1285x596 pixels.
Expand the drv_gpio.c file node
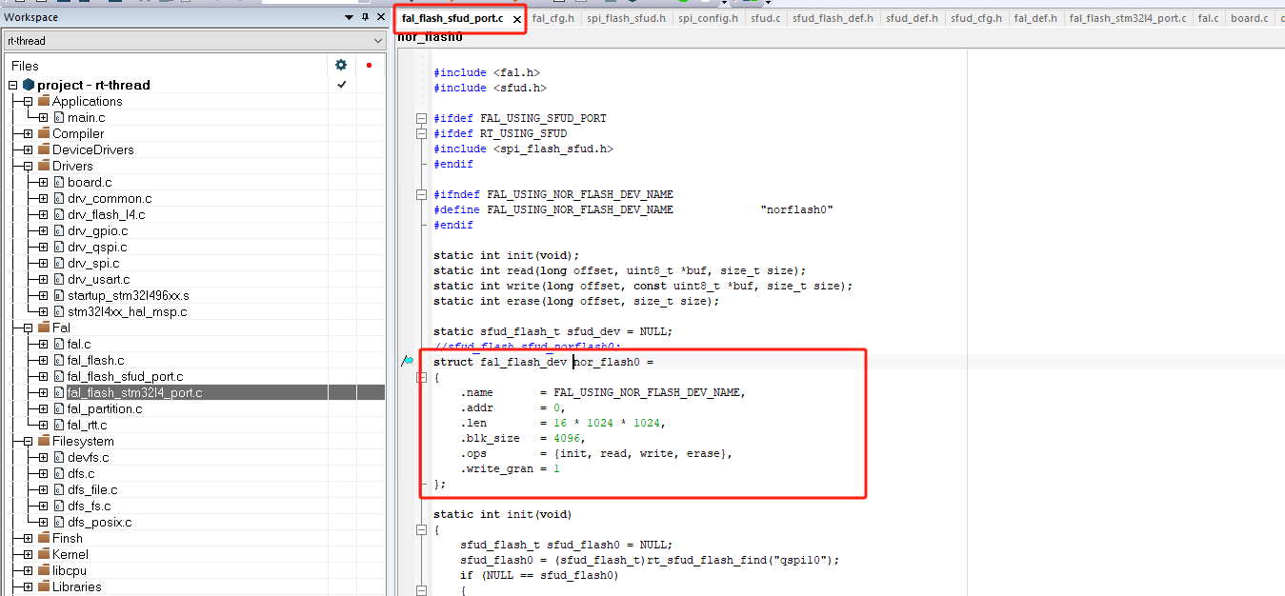[x=44, y=230]
